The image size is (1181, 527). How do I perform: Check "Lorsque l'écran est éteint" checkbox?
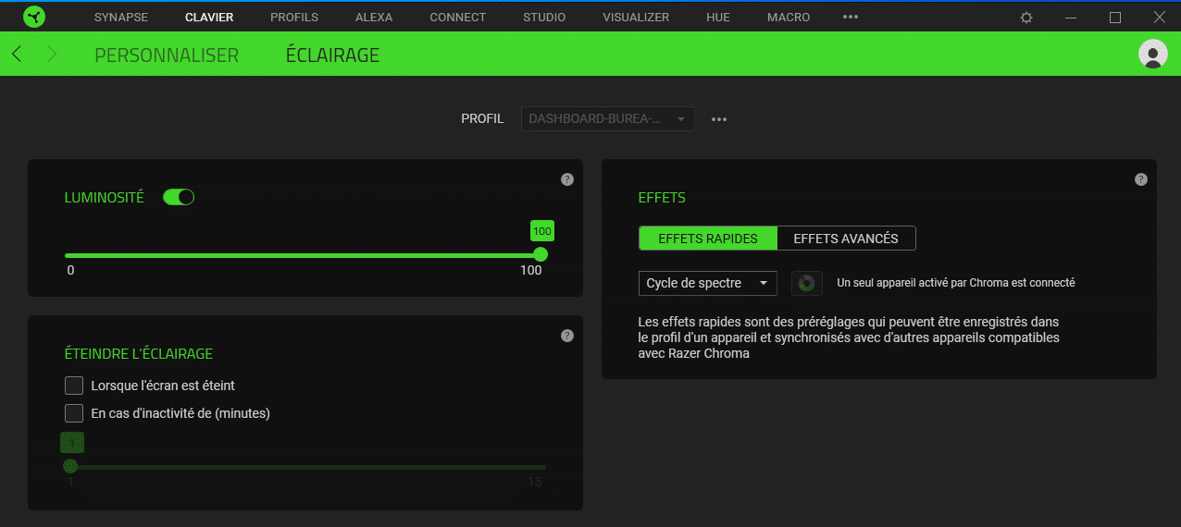(74, 386)
